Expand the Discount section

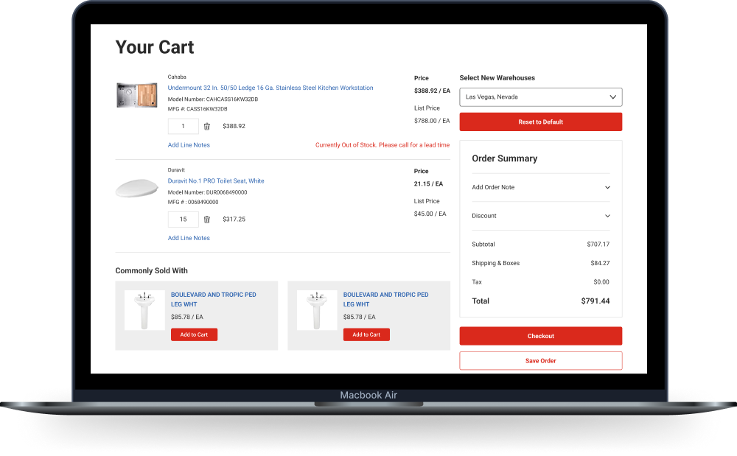[x=540, y=216]
